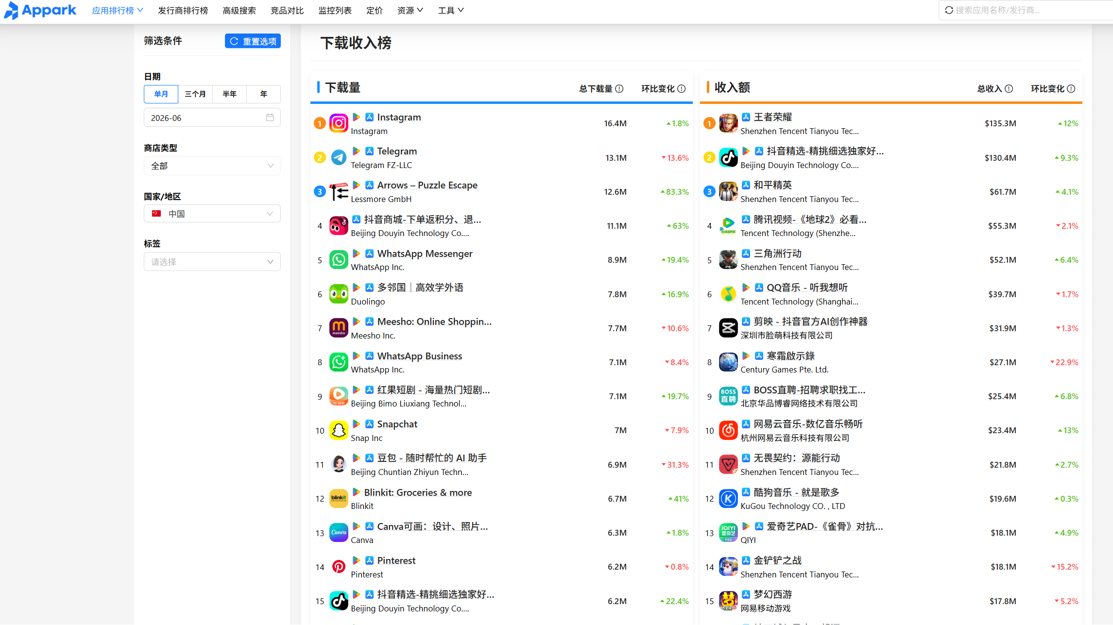Open the 王者荣耀 app name link
The height and width of the screenshot is (625, 1113).
(x=772, y=117)
